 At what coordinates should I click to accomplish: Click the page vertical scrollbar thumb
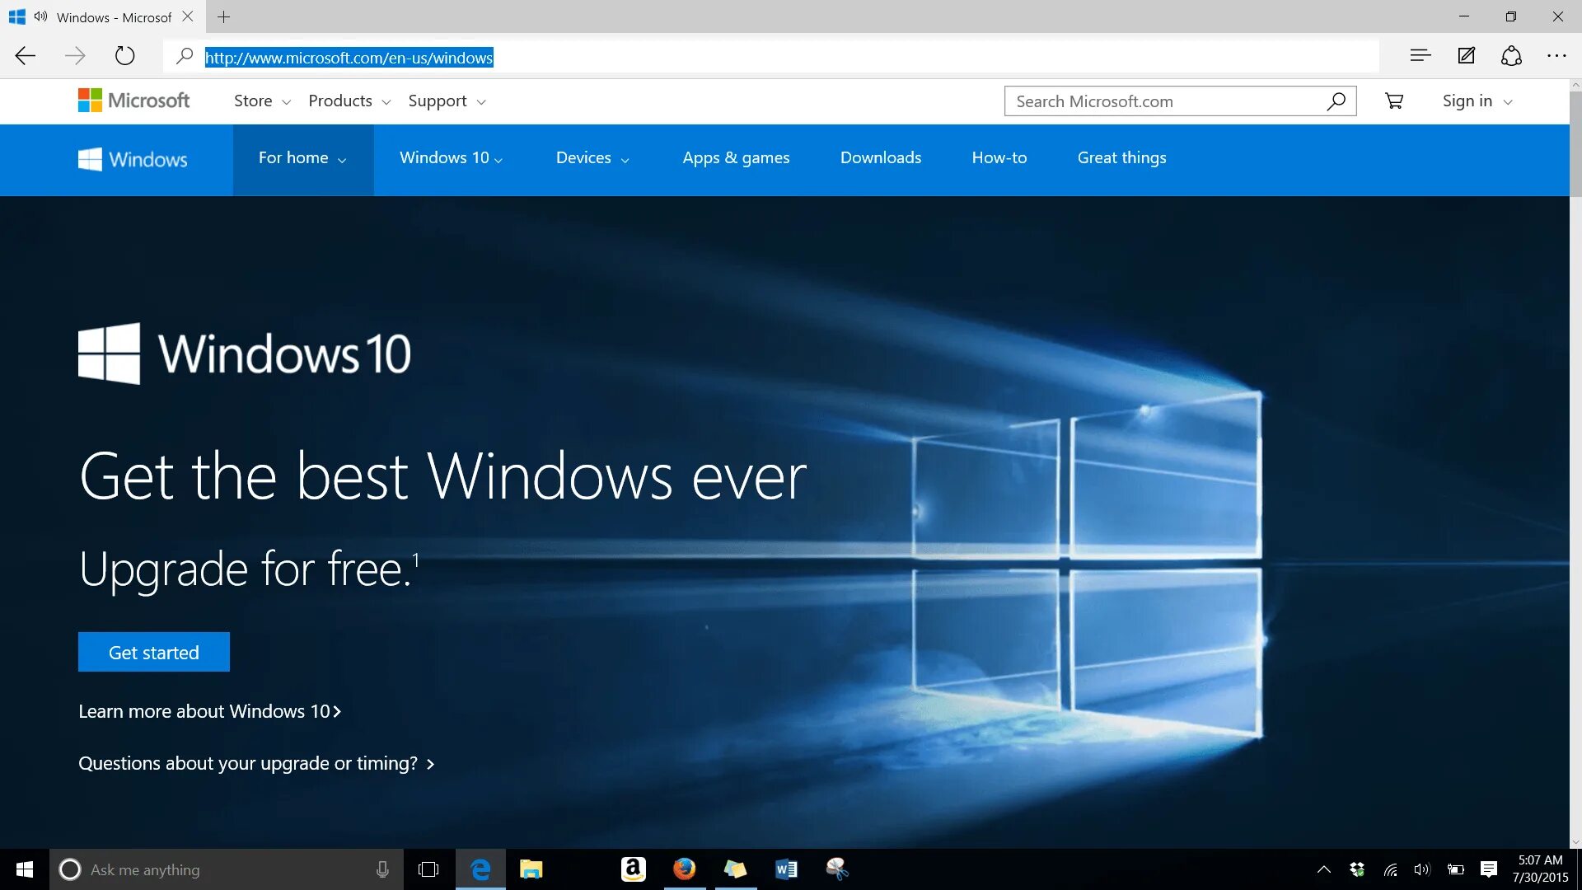1575,144
